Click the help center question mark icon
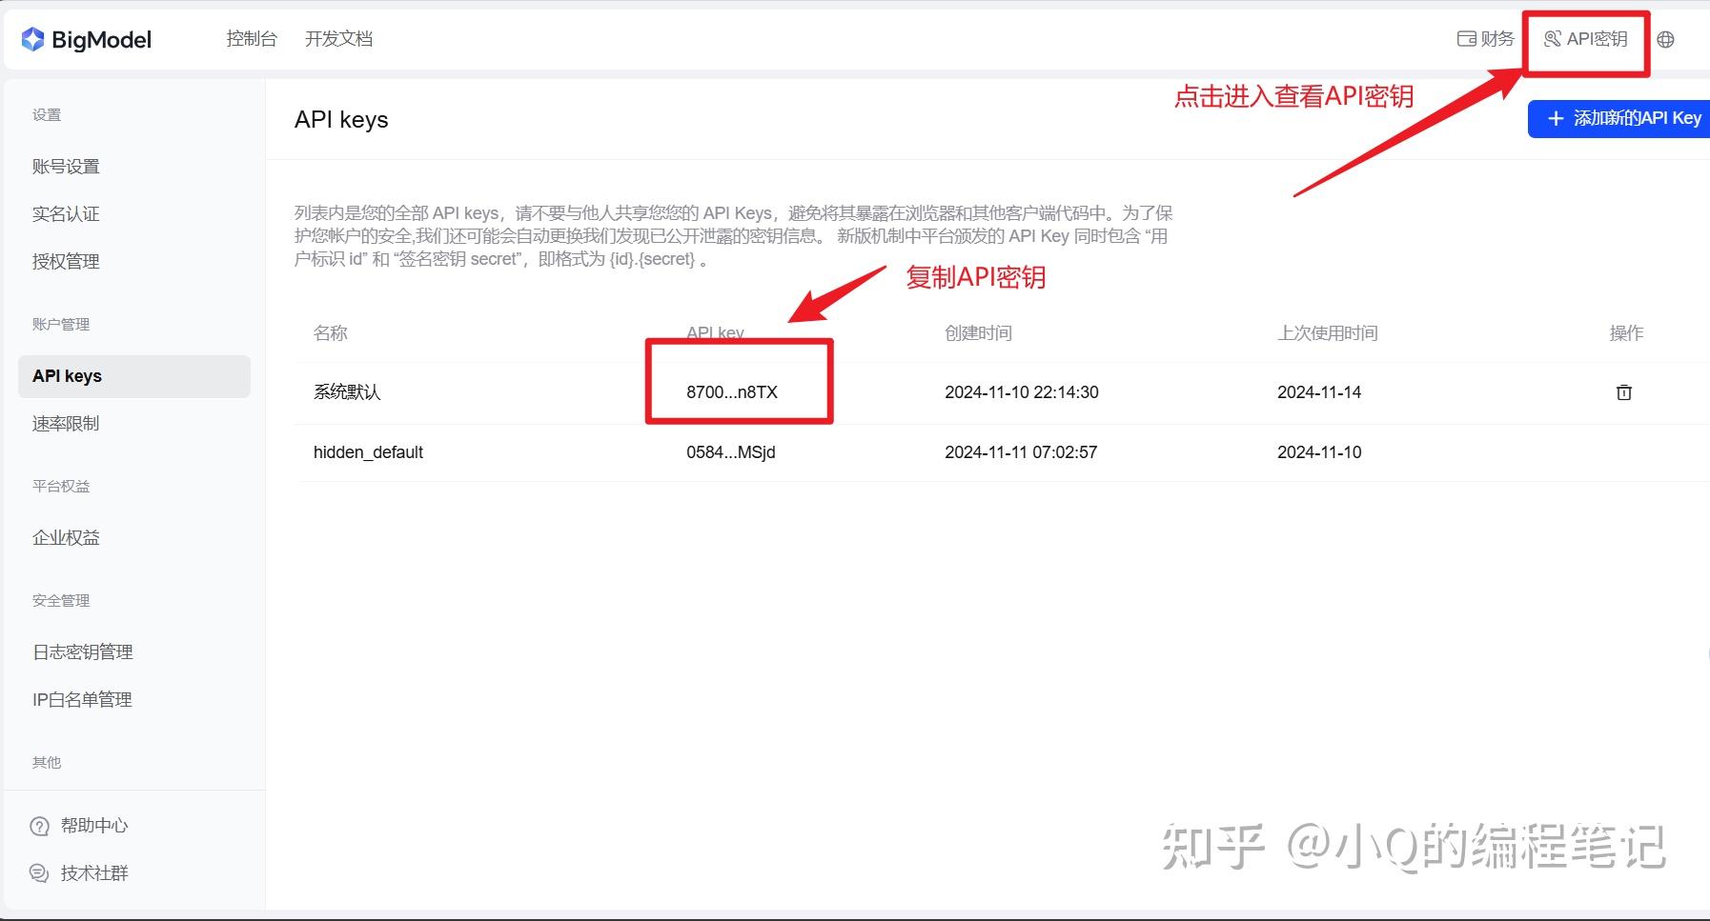This screenshot has width=1710, height=921. pyautogui.click(x=39, y=825)
